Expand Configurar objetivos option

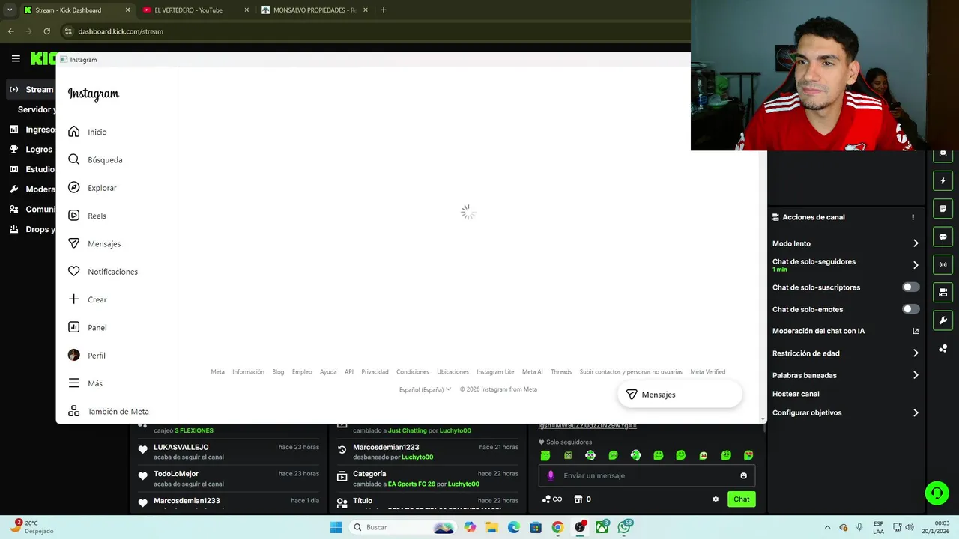coord(846,412)
